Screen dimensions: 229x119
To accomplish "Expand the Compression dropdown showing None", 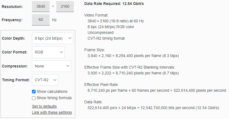I will click(x=52, y=66).
